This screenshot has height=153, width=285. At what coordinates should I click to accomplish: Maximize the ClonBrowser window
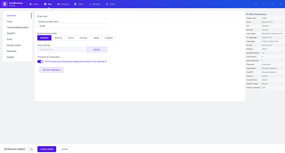click(x=272, y=4)
